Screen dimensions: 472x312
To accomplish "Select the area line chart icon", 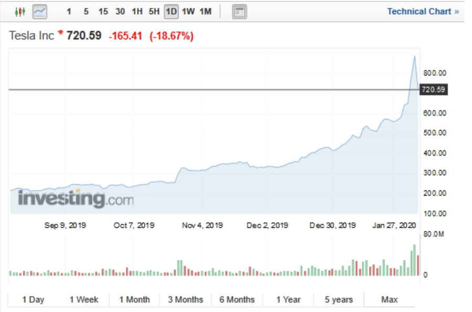I will [x=40, y=12].
